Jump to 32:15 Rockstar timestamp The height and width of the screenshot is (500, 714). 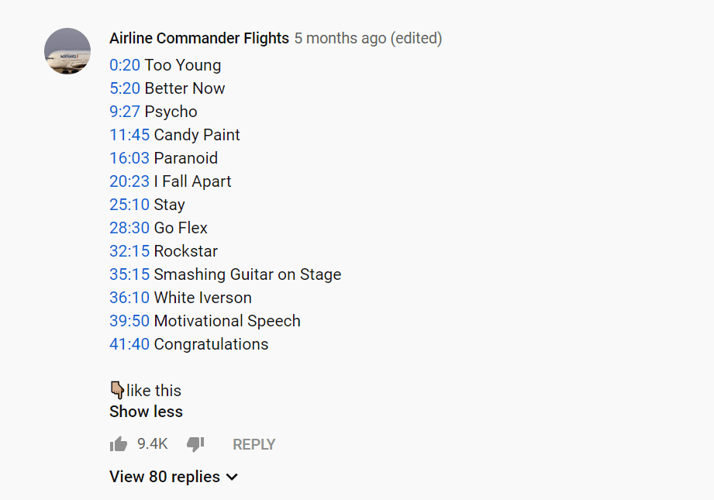(129, 251)
